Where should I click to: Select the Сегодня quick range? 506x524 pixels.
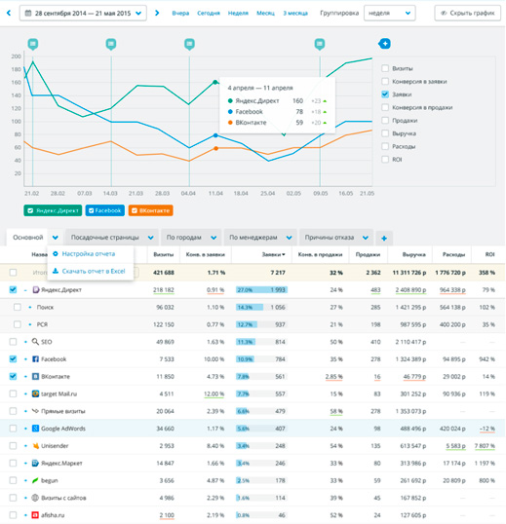point(209,13)
